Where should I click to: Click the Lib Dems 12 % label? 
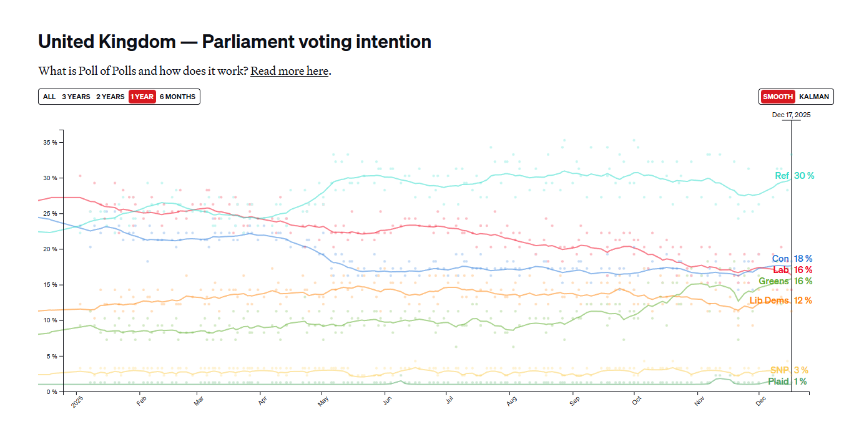tap(780, 300)
